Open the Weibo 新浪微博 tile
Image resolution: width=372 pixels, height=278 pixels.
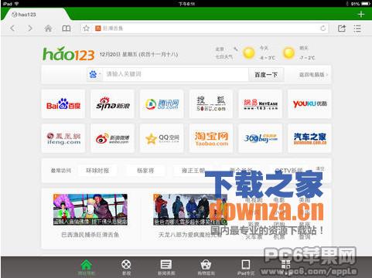[112, 138]
